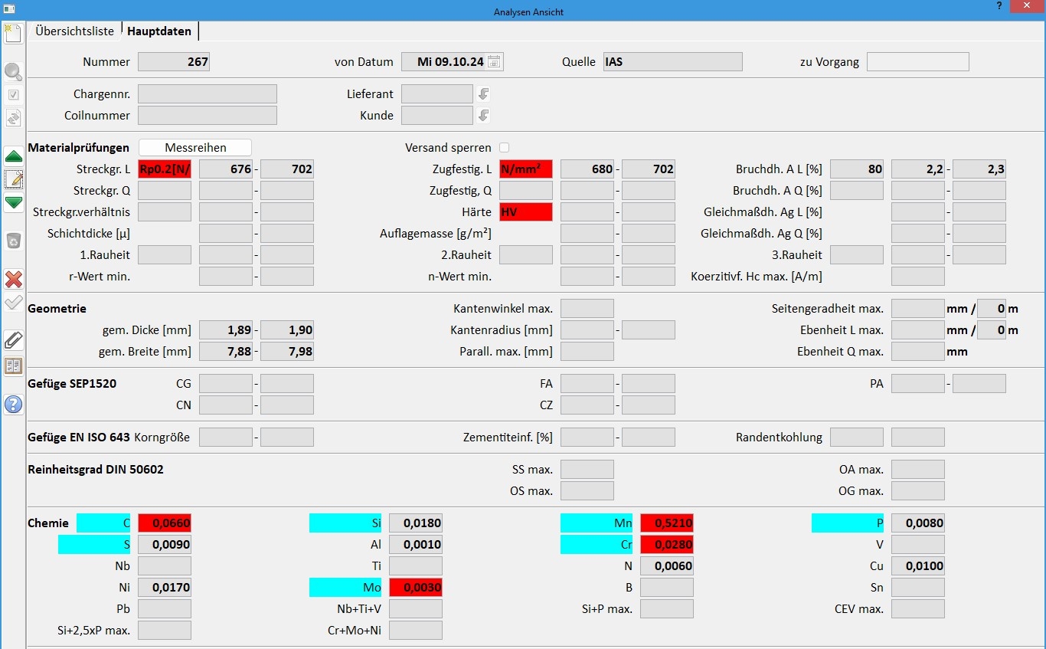Click the Lieferant input field
This screenshot has height=649, width=1046.
click(437, 94)
